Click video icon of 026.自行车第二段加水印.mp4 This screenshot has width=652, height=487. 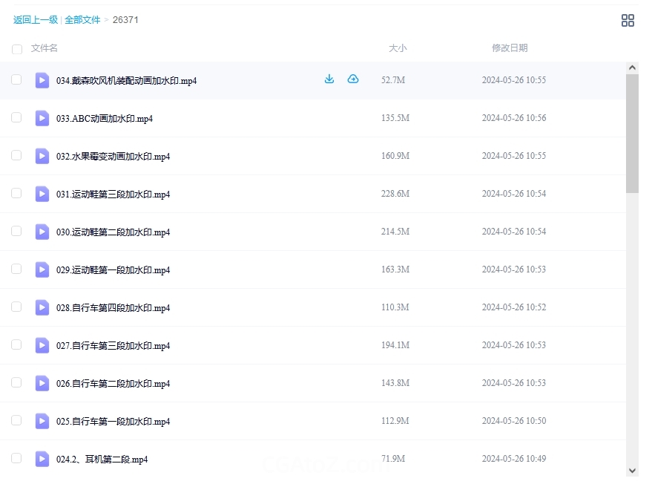coord(42,383)
